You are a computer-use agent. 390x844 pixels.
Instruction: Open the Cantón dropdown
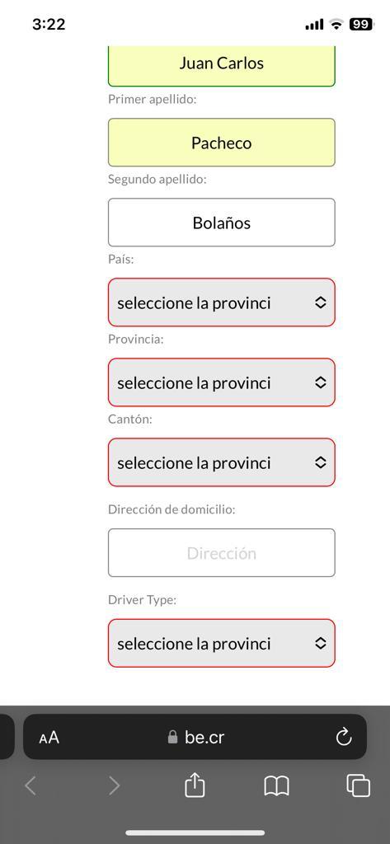coord(222,463)
